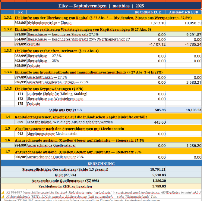The width and height of the screenshot is (202, 201).
Task: Select the 'KESt (27,5%)' label
Action: tap(65, 175)
